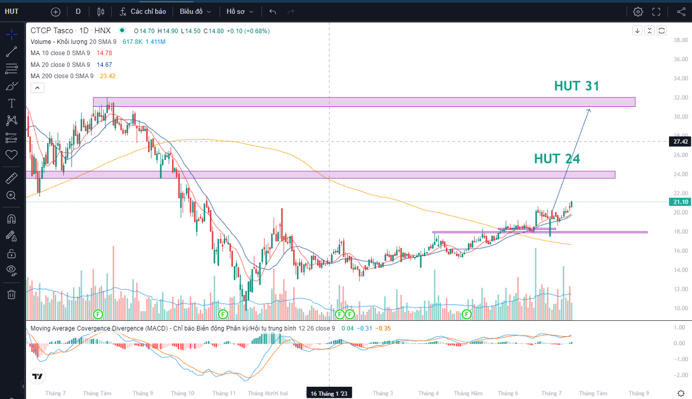Viewport: 692px width, 399px height.
Task: Expand the Biểu đồ dropdown
Action: (x=195, y=11)
